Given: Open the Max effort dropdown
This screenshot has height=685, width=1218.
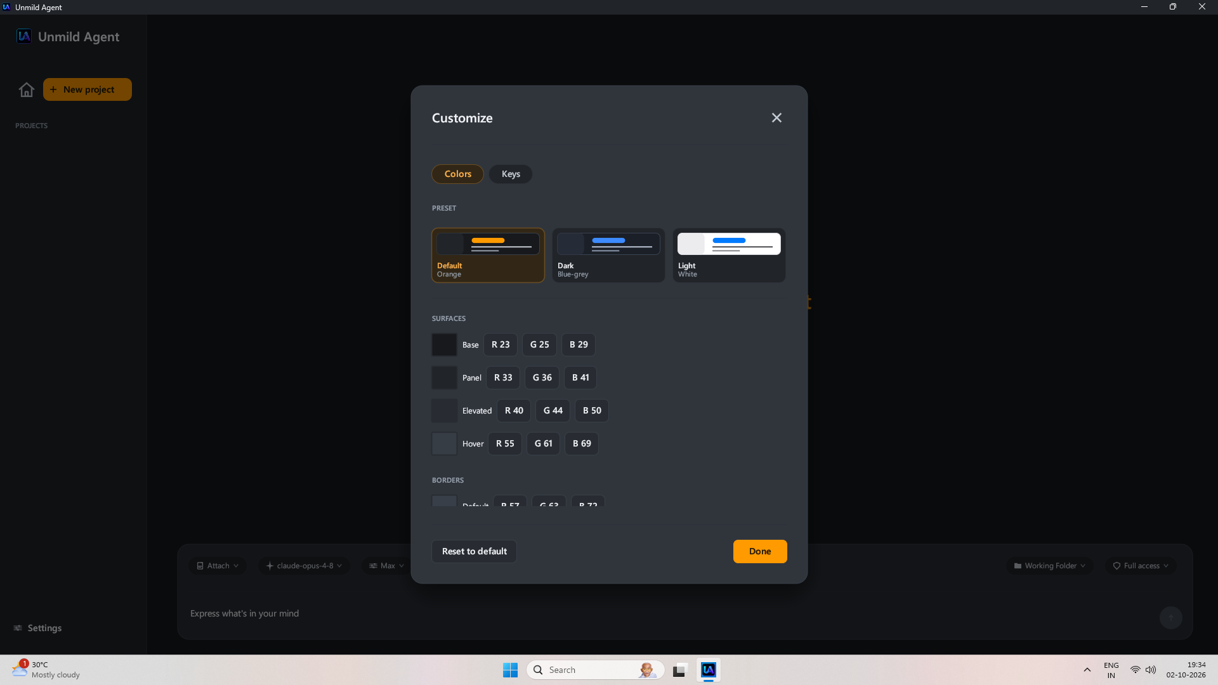Looking at the screenshot, I should click(x=386, y=566).
